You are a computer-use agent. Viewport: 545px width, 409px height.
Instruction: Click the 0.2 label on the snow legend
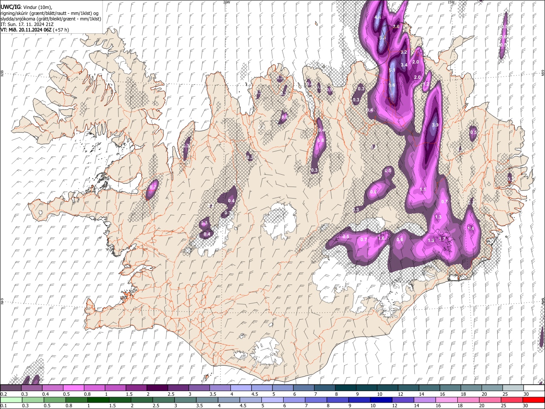coord(3,394)
